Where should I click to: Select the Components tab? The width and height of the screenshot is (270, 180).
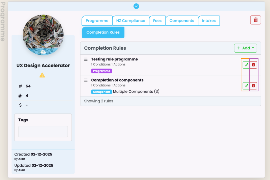pyautogui.click(x=182, y=21)
